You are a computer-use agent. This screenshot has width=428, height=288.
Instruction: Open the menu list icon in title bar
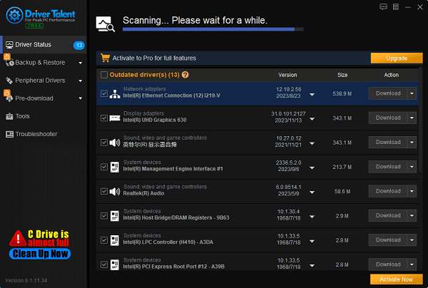tap(395, 7)
